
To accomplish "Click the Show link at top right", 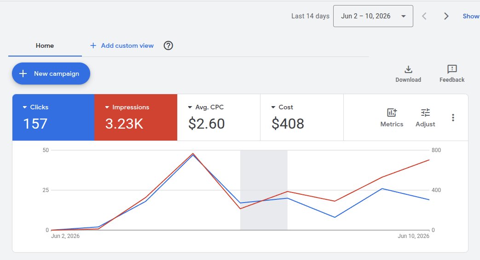I will 471,16.
